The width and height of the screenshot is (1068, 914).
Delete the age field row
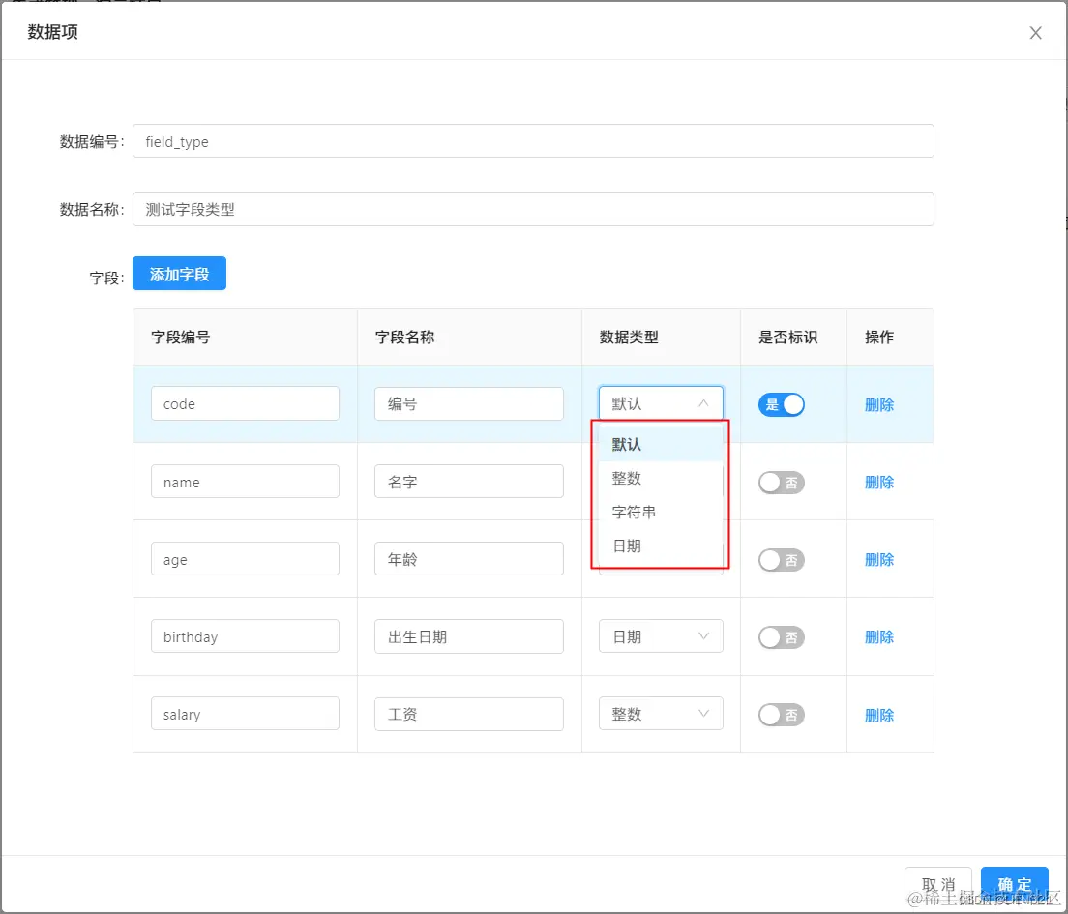pyautogui.click(x=878, y=559)
